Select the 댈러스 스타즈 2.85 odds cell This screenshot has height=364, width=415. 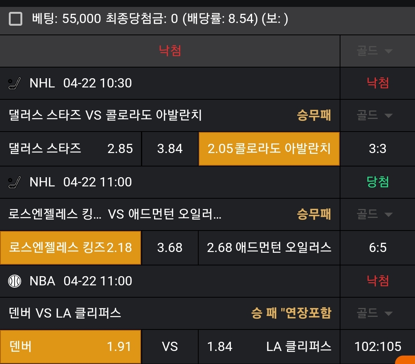click(x=71, y=149)
